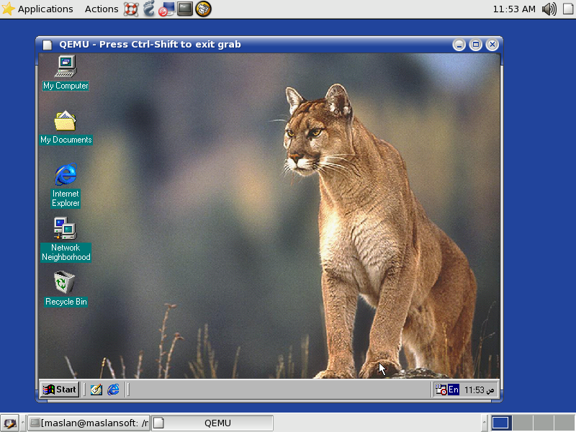The height and width of the screenshot is (432, 576).
Task: Open My Computer on the guest desktop
Action: point(65,68)
